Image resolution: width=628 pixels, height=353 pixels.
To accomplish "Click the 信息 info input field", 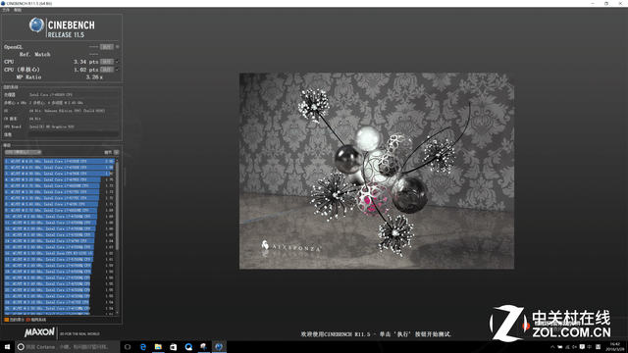I will tap(74, 135).
